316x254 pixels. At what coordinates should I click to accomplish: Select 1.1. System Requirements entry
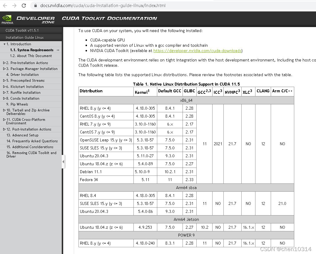32,50
